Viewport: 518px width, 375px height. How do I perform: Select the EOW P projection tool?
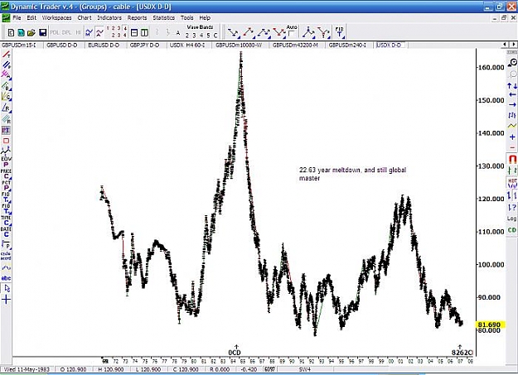tap(6, 161)
